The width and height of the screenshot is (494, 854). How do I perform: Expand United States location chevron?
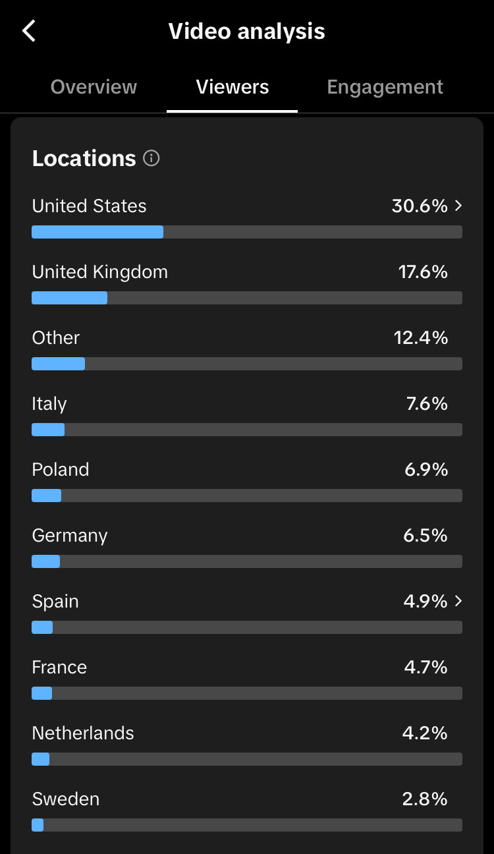click(458, 206)
